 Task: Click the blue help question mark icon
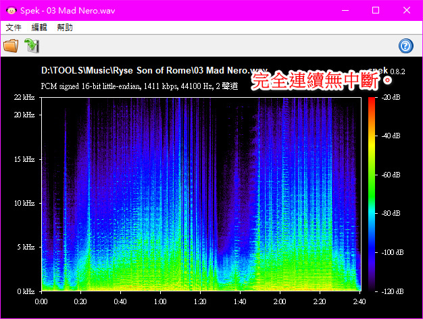(x=406, y=46)
